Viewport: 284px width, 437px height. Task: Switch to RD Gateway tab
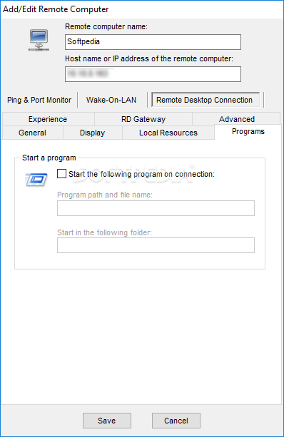click(143, 119)
